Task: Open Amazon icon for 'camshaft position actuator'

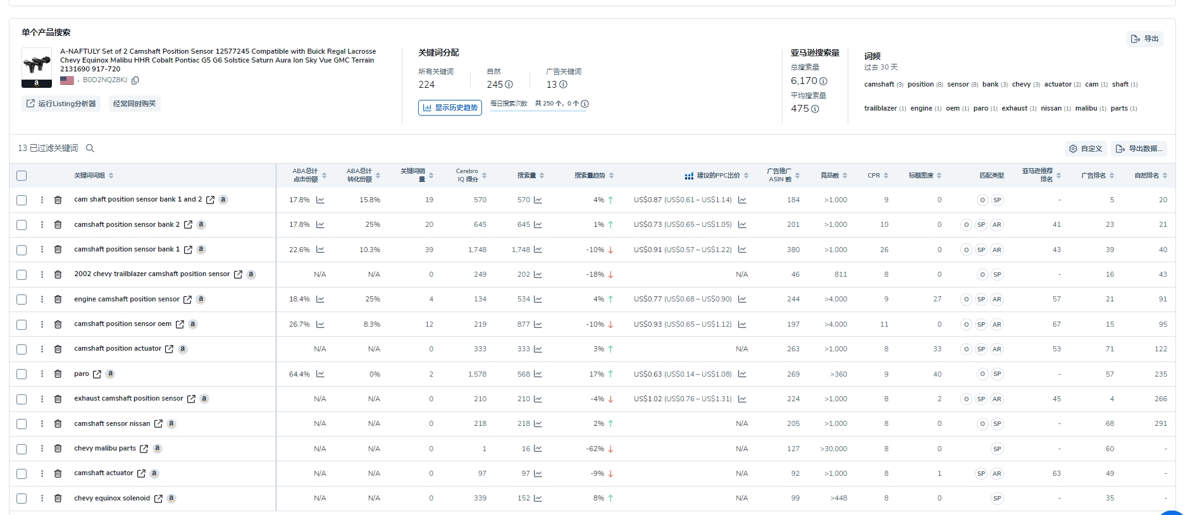Action: (183, 349)
